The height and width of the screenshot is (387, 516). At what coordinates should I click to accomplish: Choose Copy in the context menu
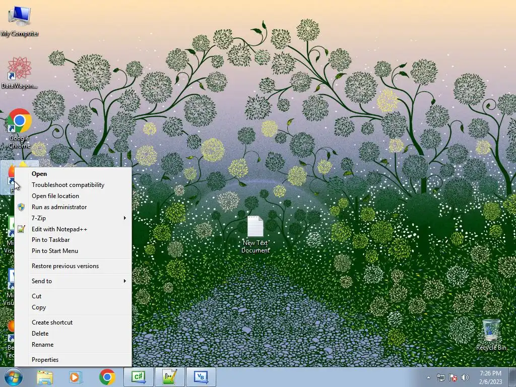coord(73,307)
